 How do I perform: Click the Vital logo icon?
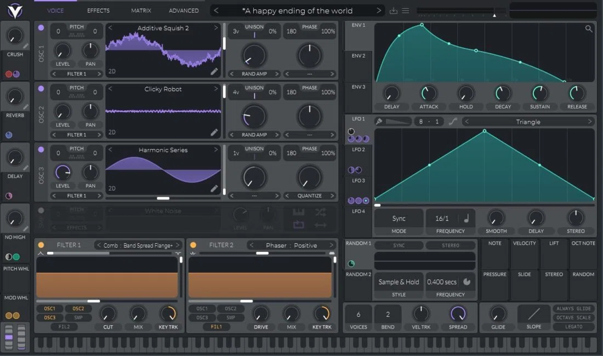(x=15, y=10)
